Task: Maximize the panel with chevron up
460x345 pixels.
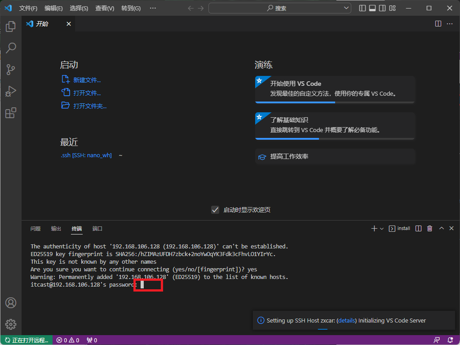Action: [441, 229]
